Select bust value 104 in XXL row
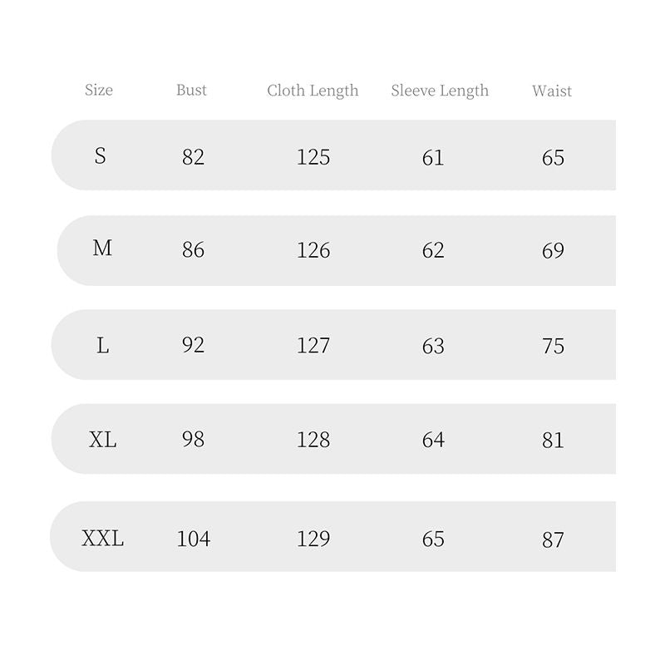This screenshot has height=665, width=665. 193,539
